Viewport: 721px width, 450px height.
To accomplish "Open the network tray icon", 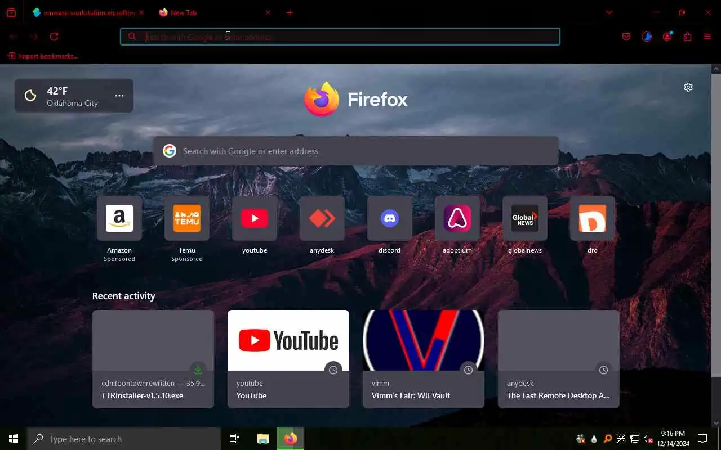I will 635,439.
